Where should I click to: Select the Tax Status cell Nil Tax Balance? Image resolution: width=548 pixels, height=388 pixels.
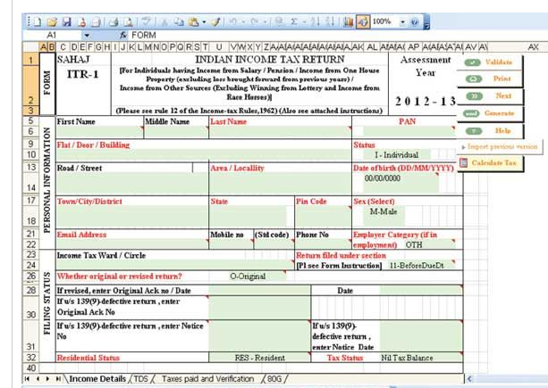pyautogui.click(x=421, y=358)
